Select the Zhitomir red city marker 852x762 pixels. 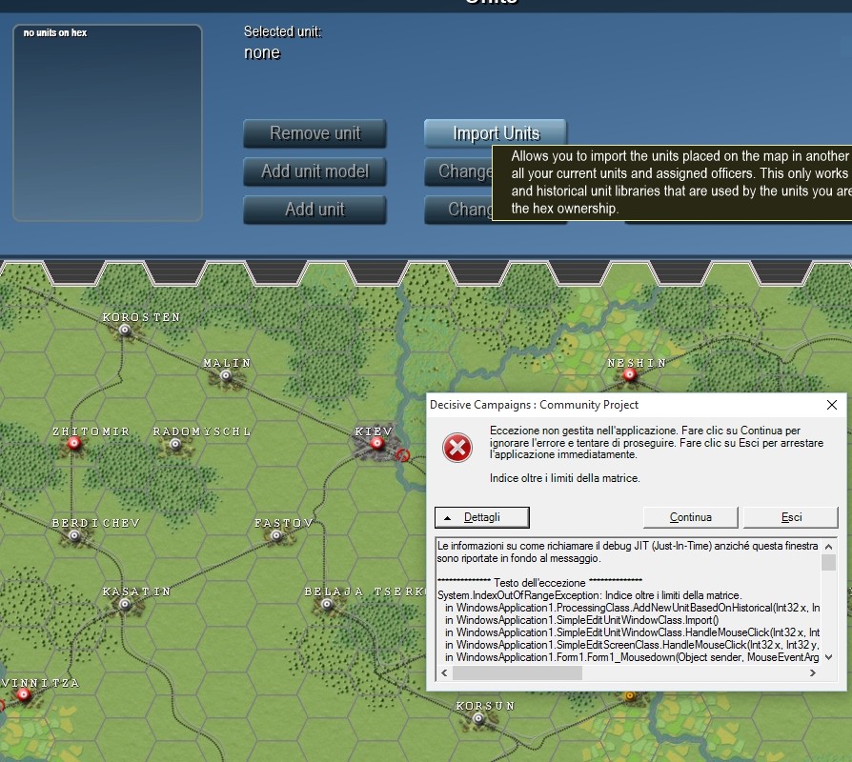pyautogui.click(x=74, y=443)
